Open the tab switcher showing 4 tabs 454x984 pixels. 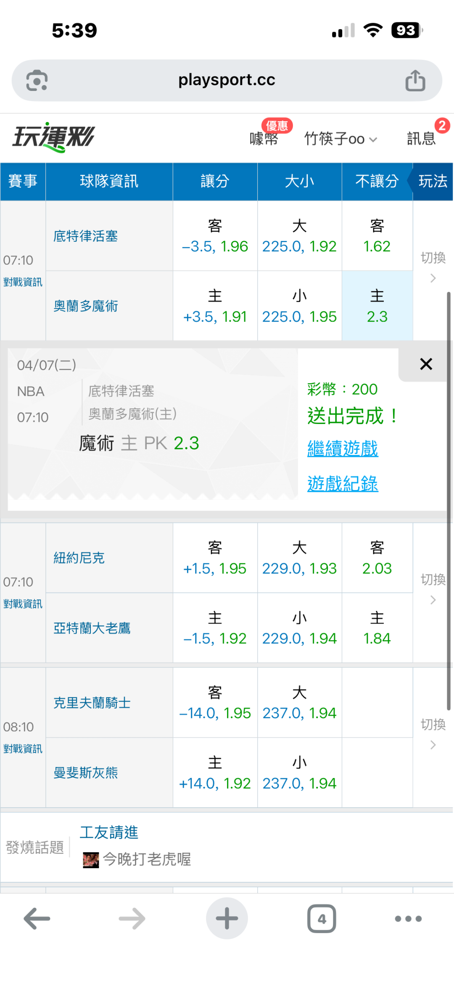[x=322, y=918]
